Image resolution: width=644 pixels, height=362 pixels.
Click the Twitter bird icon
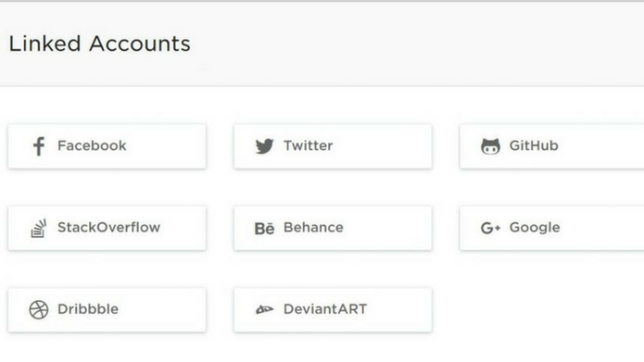pyautogui.click(x=264, y=146)
